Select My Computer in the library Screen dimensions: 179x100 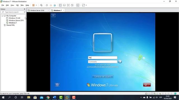(x=11, y=16)
